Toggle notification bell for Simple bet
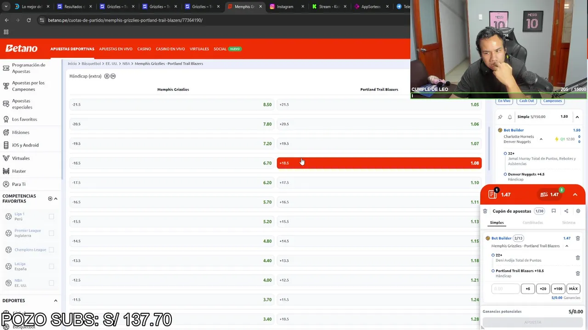This screenshot has height=330, width=588. pos(509,117)
